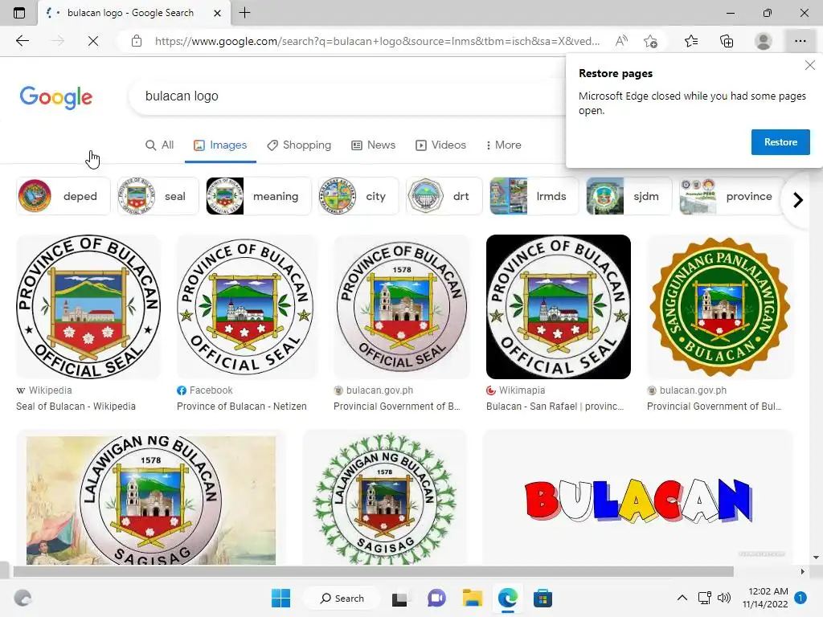Viewport: 823px width, 617px height.
Task: Switch to the News tab
Action: coord(373,145)
